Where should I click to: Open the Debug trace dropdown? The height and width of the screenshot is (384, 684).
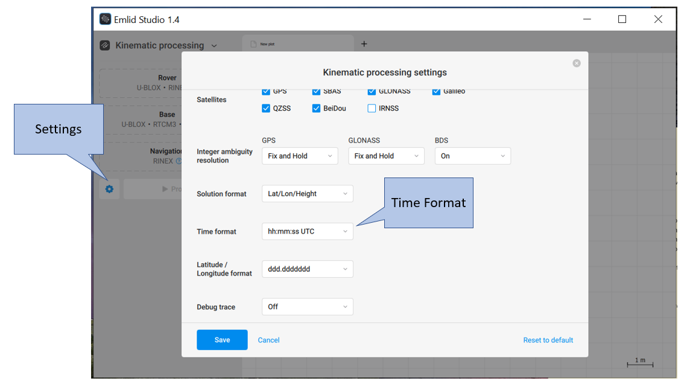pyautogui.click(x=307, y=307)
